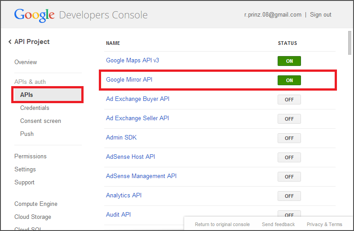Click the vertical scrollbar thumb

click(x=350, y=43)
